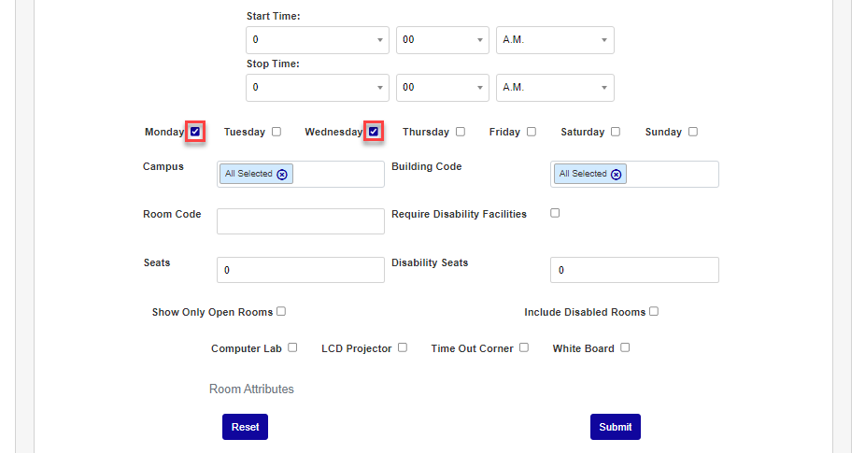Check the Show Only Open Rooms box

point(281,311)
